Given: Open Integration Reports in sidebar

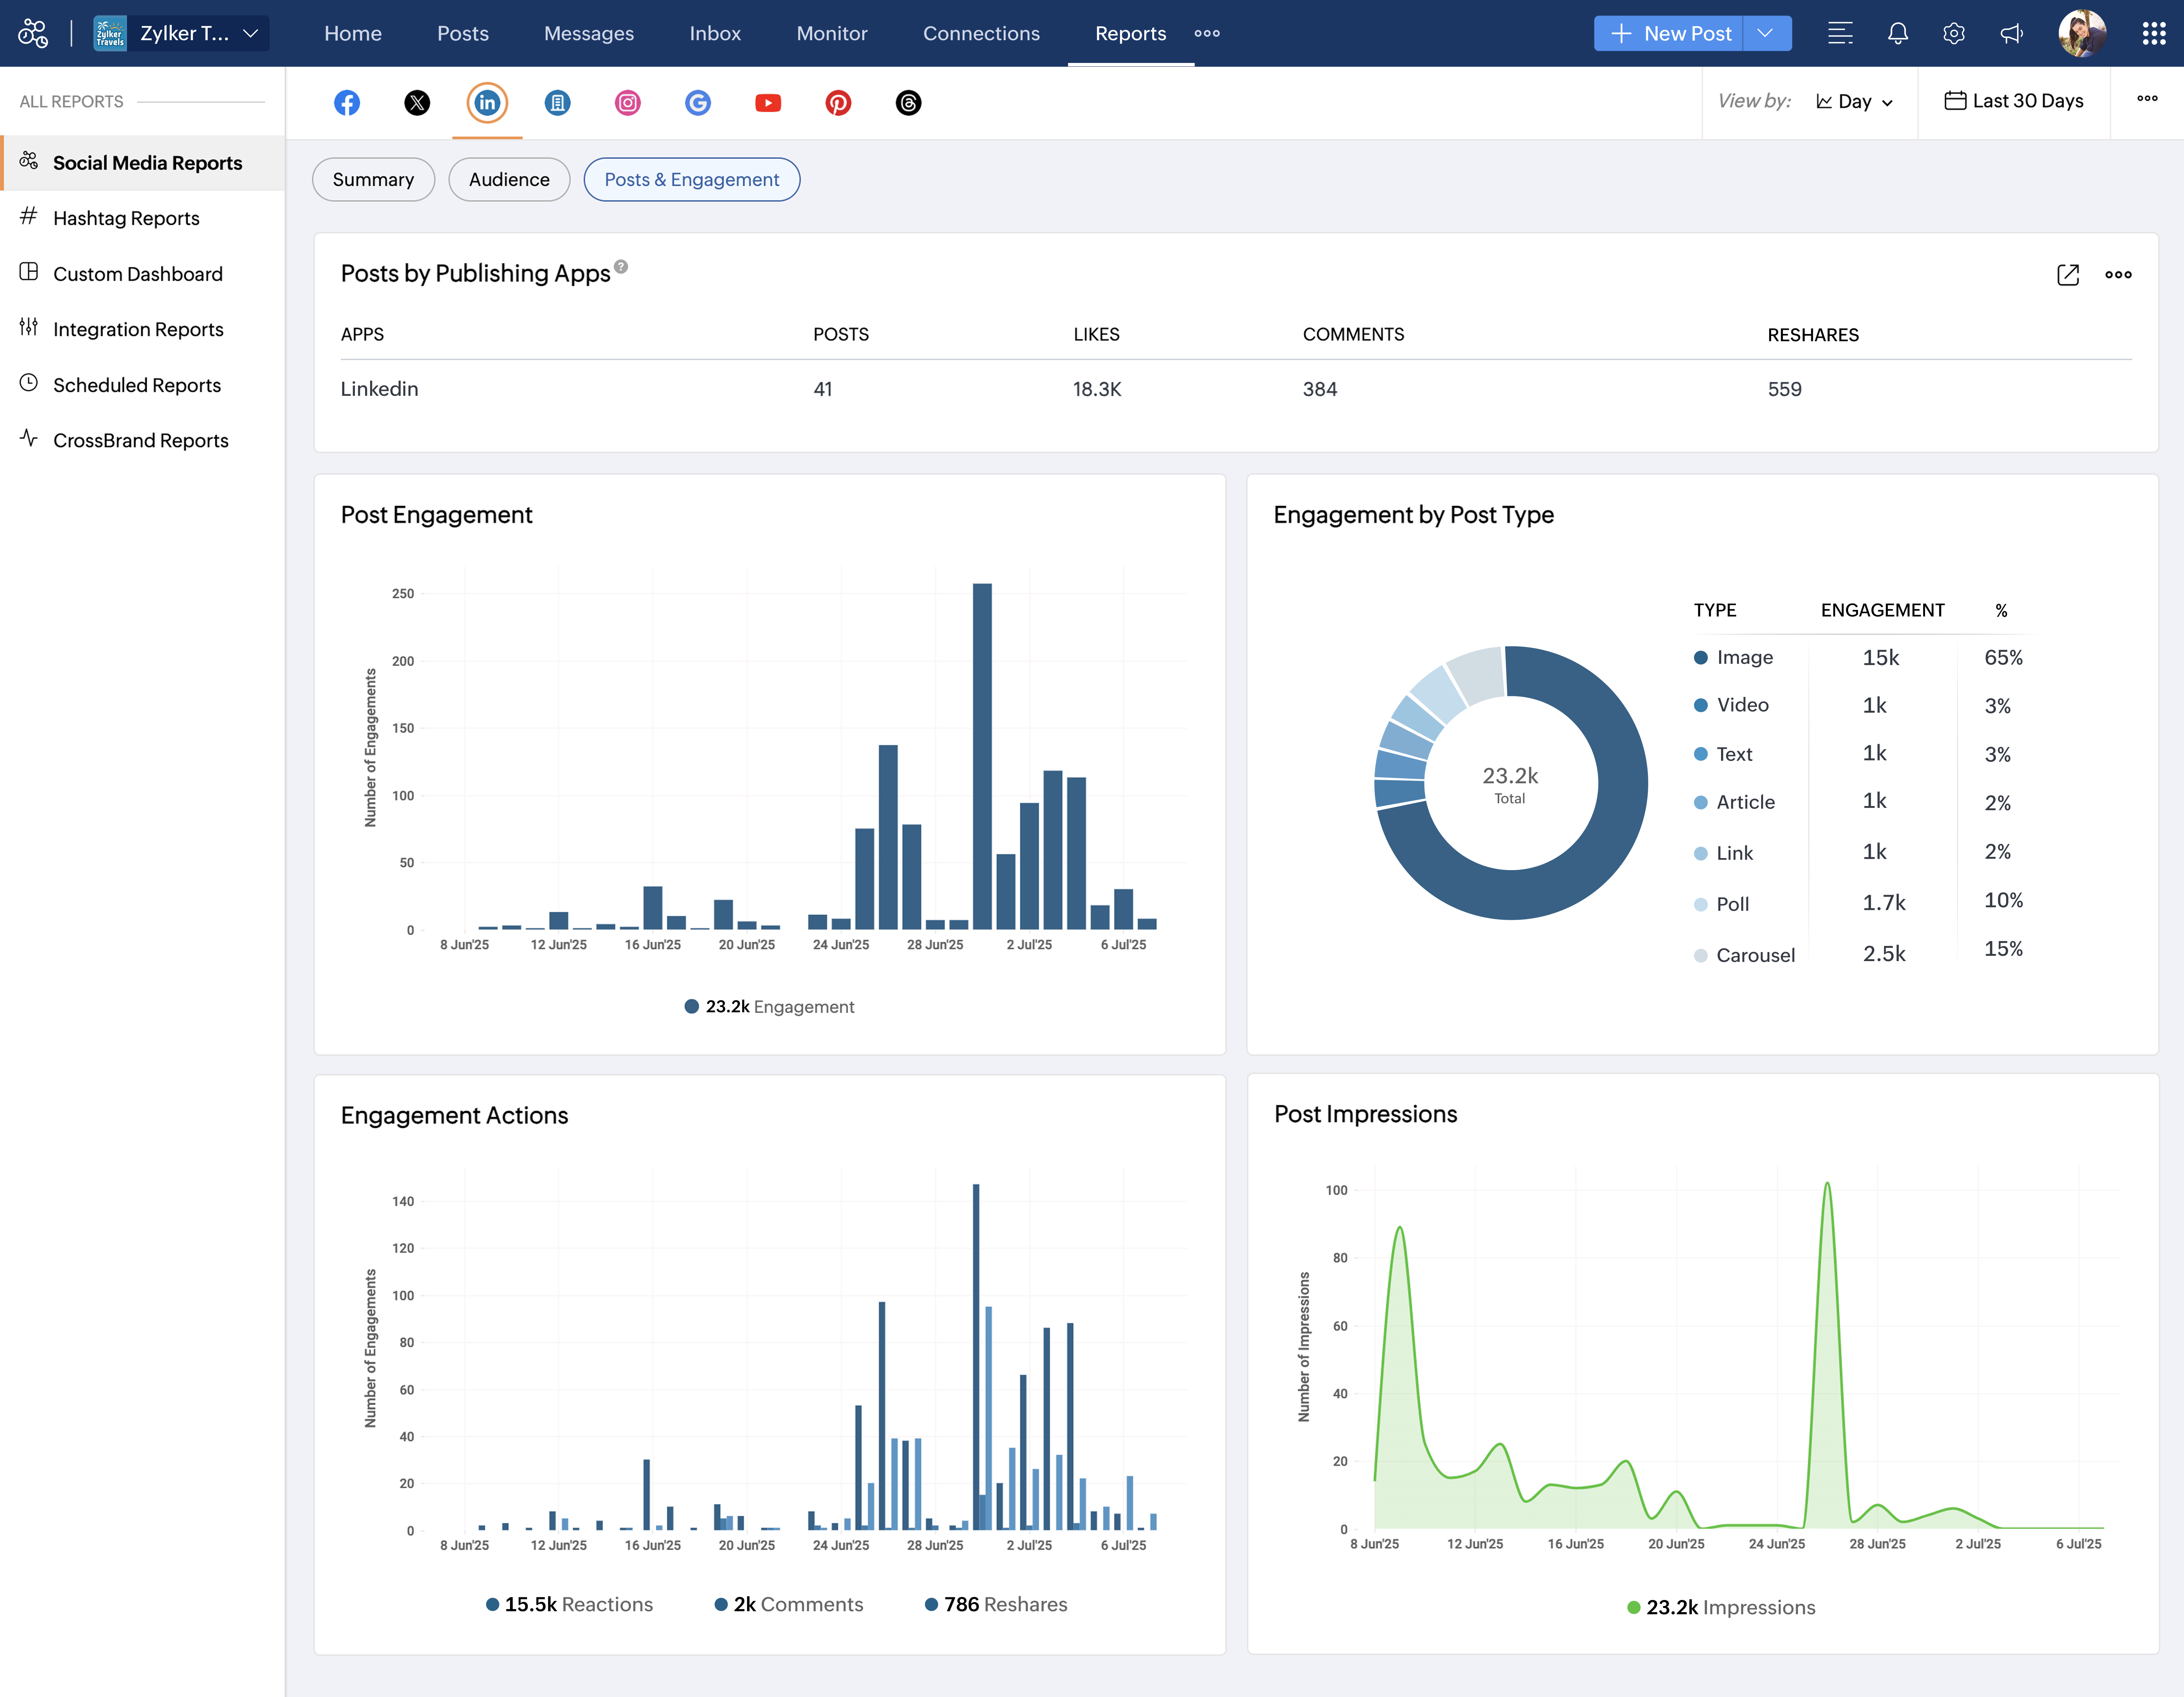Looking at the screenshot, I should click(143, 329).
